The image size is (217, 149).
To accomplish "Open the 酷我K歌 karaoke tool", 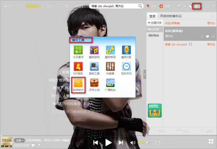I will pos(126,50).
